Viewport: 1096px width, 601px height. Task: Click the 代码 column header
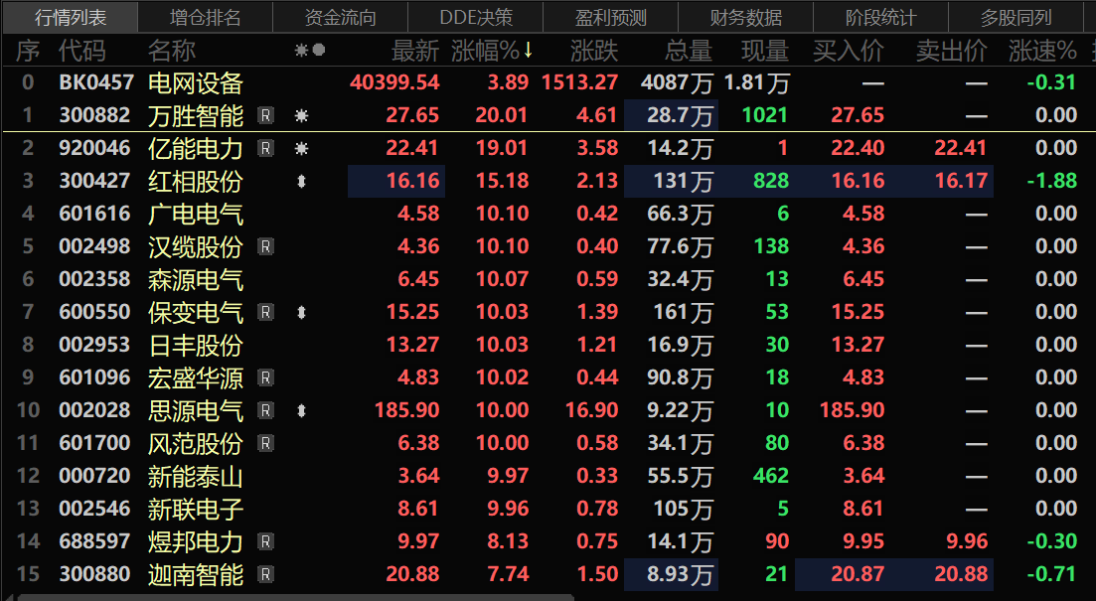[82, 51]
